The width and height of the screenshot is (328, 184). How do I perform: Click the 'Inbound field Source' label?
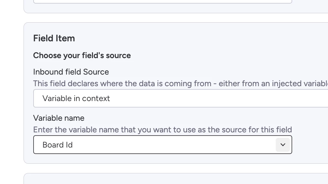click(x=71, y=72)
